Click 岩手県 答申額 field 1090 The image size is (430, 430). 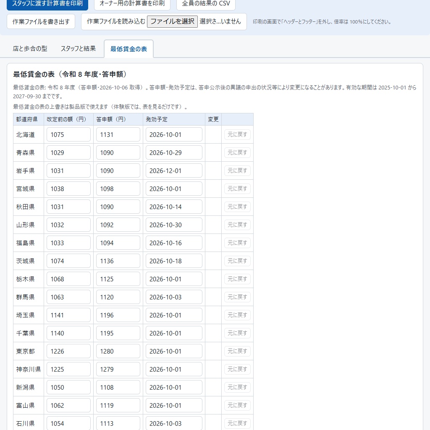(118, 170)
